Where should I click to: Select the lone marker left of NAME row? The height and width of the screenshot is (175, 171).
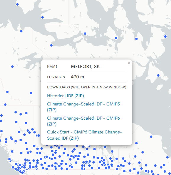(x=12, y=67)
